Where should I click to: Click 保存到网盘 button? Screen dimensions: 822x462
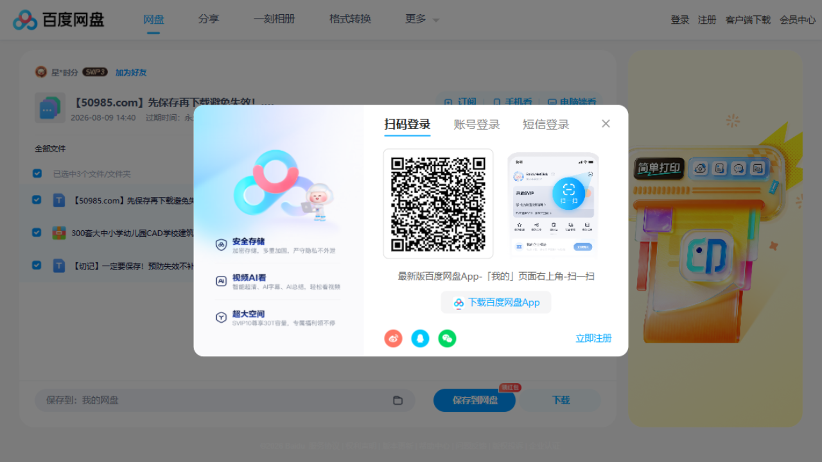(x=475, y=400)
